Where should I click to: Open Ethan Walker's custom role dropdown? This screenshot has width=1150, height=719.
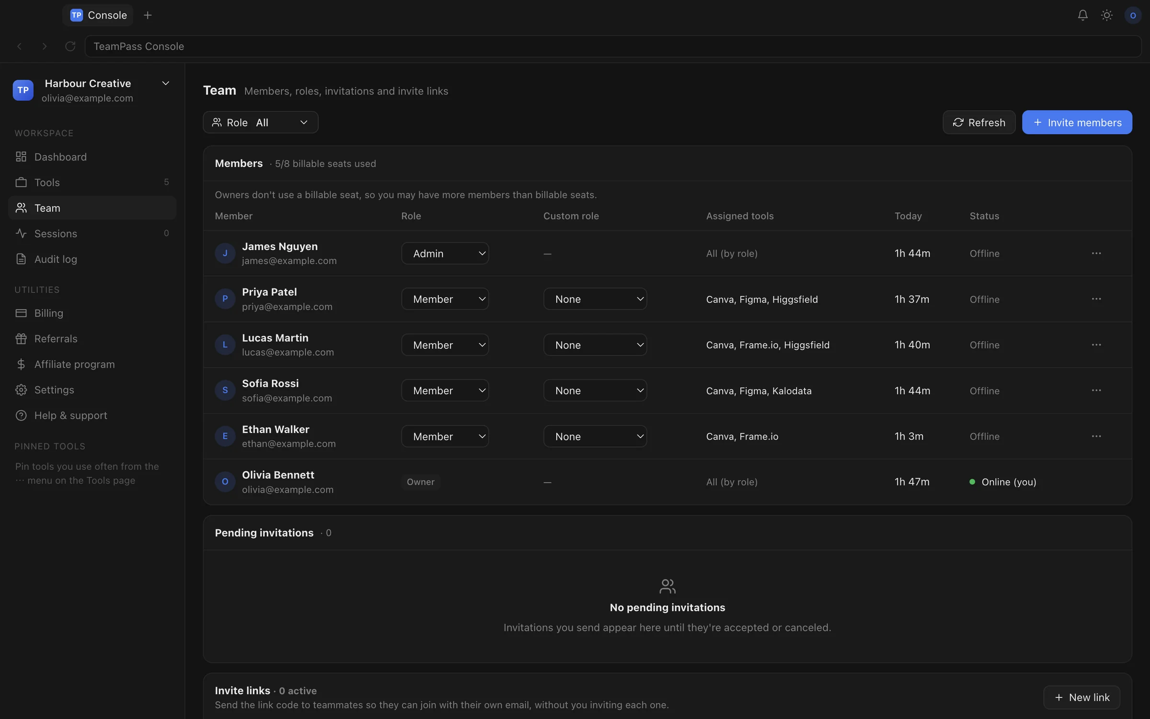595,436
